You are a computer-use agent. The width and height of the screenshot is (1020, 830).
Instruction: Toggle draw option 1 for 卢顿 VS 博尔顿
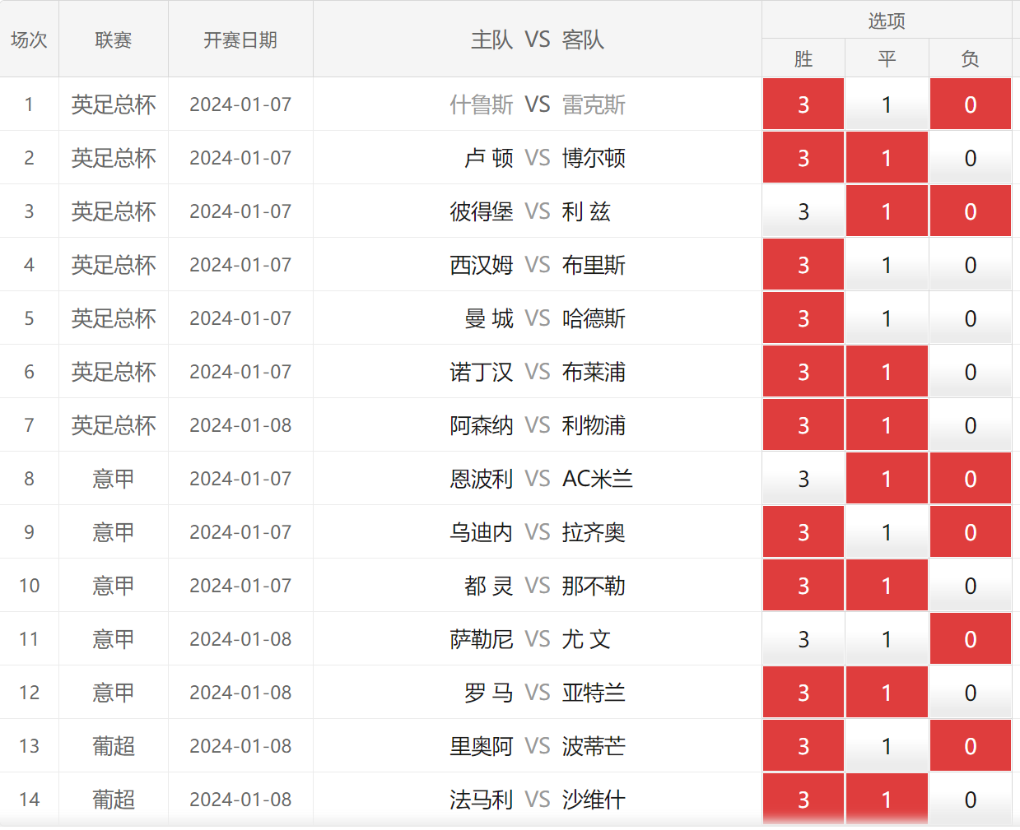pyautogui.click(x=887, y=158)
